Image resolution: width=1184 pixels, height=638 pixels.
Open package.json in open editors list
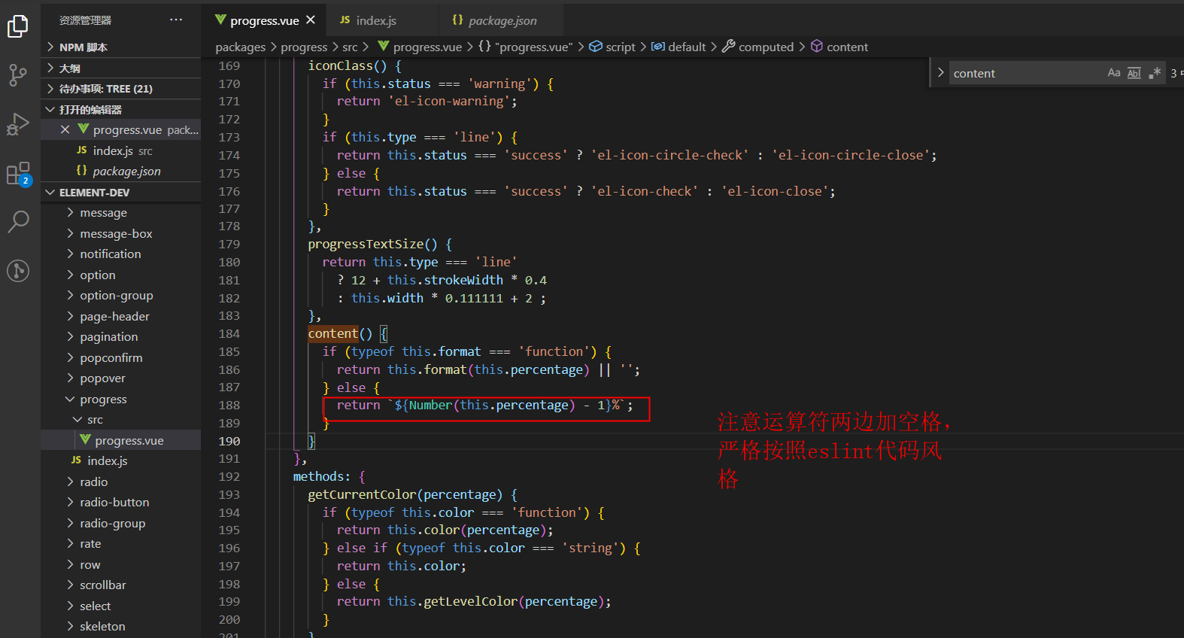tap(120, 172)
